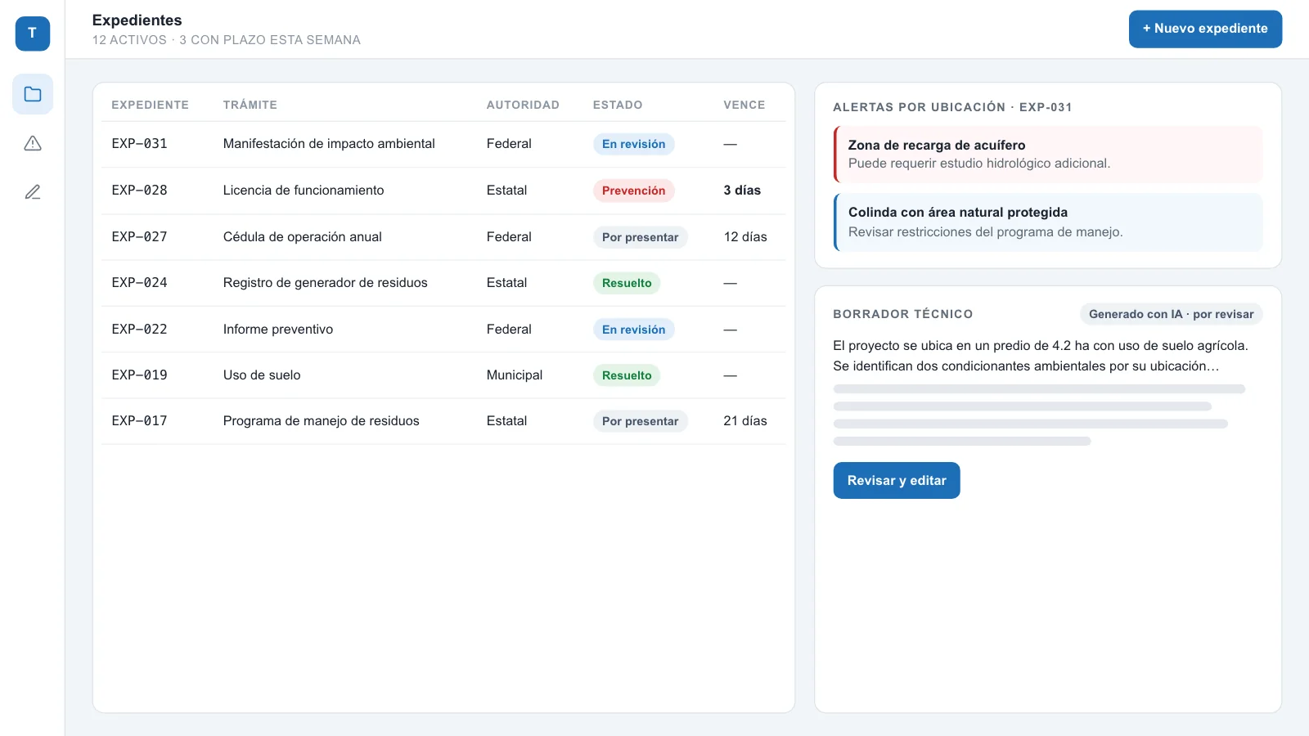Select row EXP-022
Image resolution: width=1309 pixels, height=736 pixels.
443,330
